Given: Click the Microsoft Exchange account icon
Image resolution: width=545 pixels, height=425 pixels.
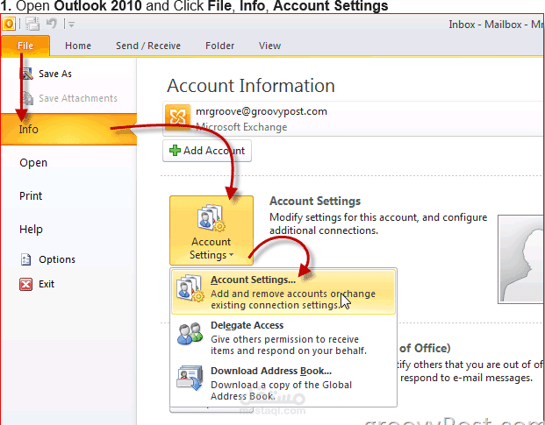Looking at the screenshot, I should pyautogui.click(x=177, y=117).
